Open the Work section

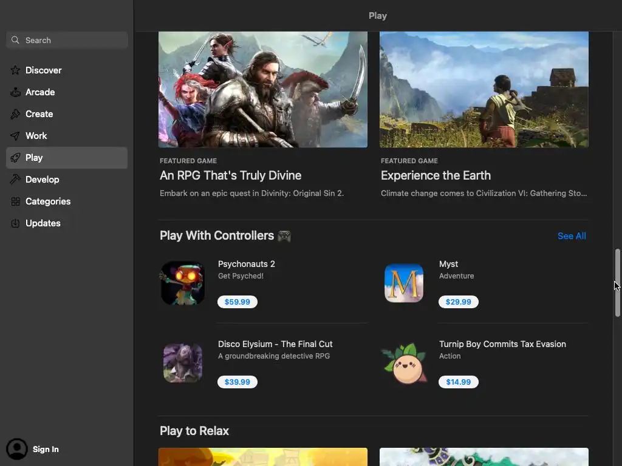click(67, 136)
